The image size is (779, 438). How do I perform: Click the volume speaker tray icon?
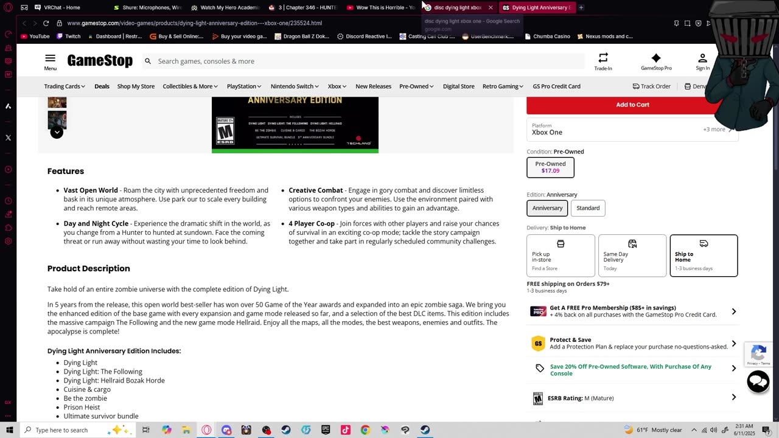pyautogui.click(x=713, y=430)
